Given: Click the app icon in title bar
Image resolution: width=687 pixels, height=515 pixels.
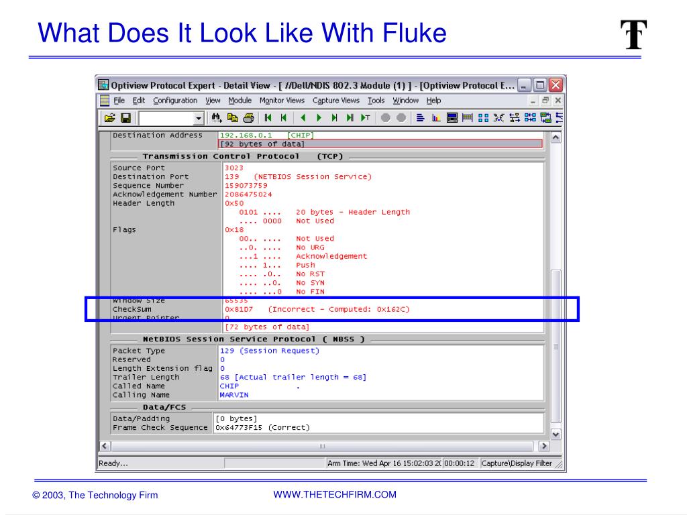Looking at the screenshot, I should click(x=103, y=85).
